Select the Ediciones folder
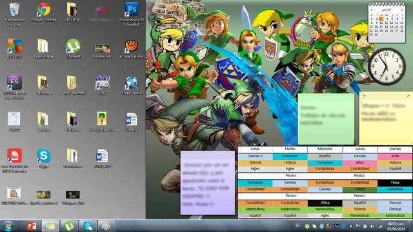413x232 pixels. point(44,85)
